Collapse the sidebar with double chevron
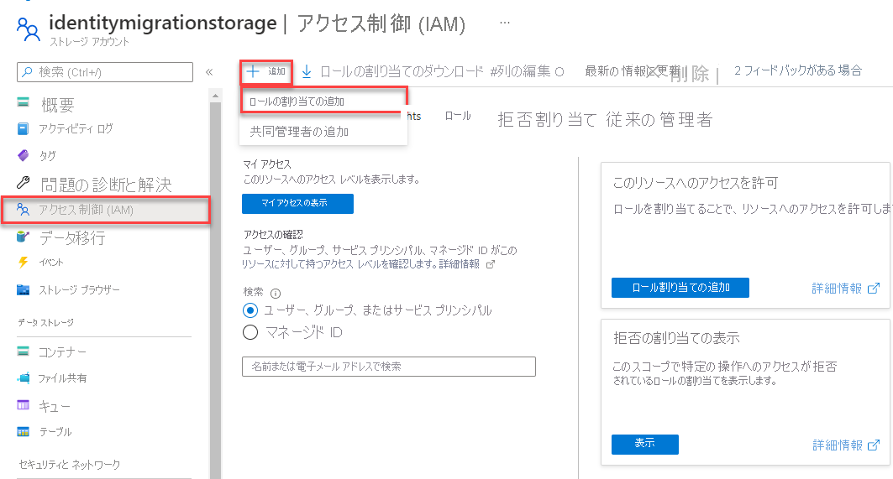Screen dimensions: 893x479 (x=209, y=72)
